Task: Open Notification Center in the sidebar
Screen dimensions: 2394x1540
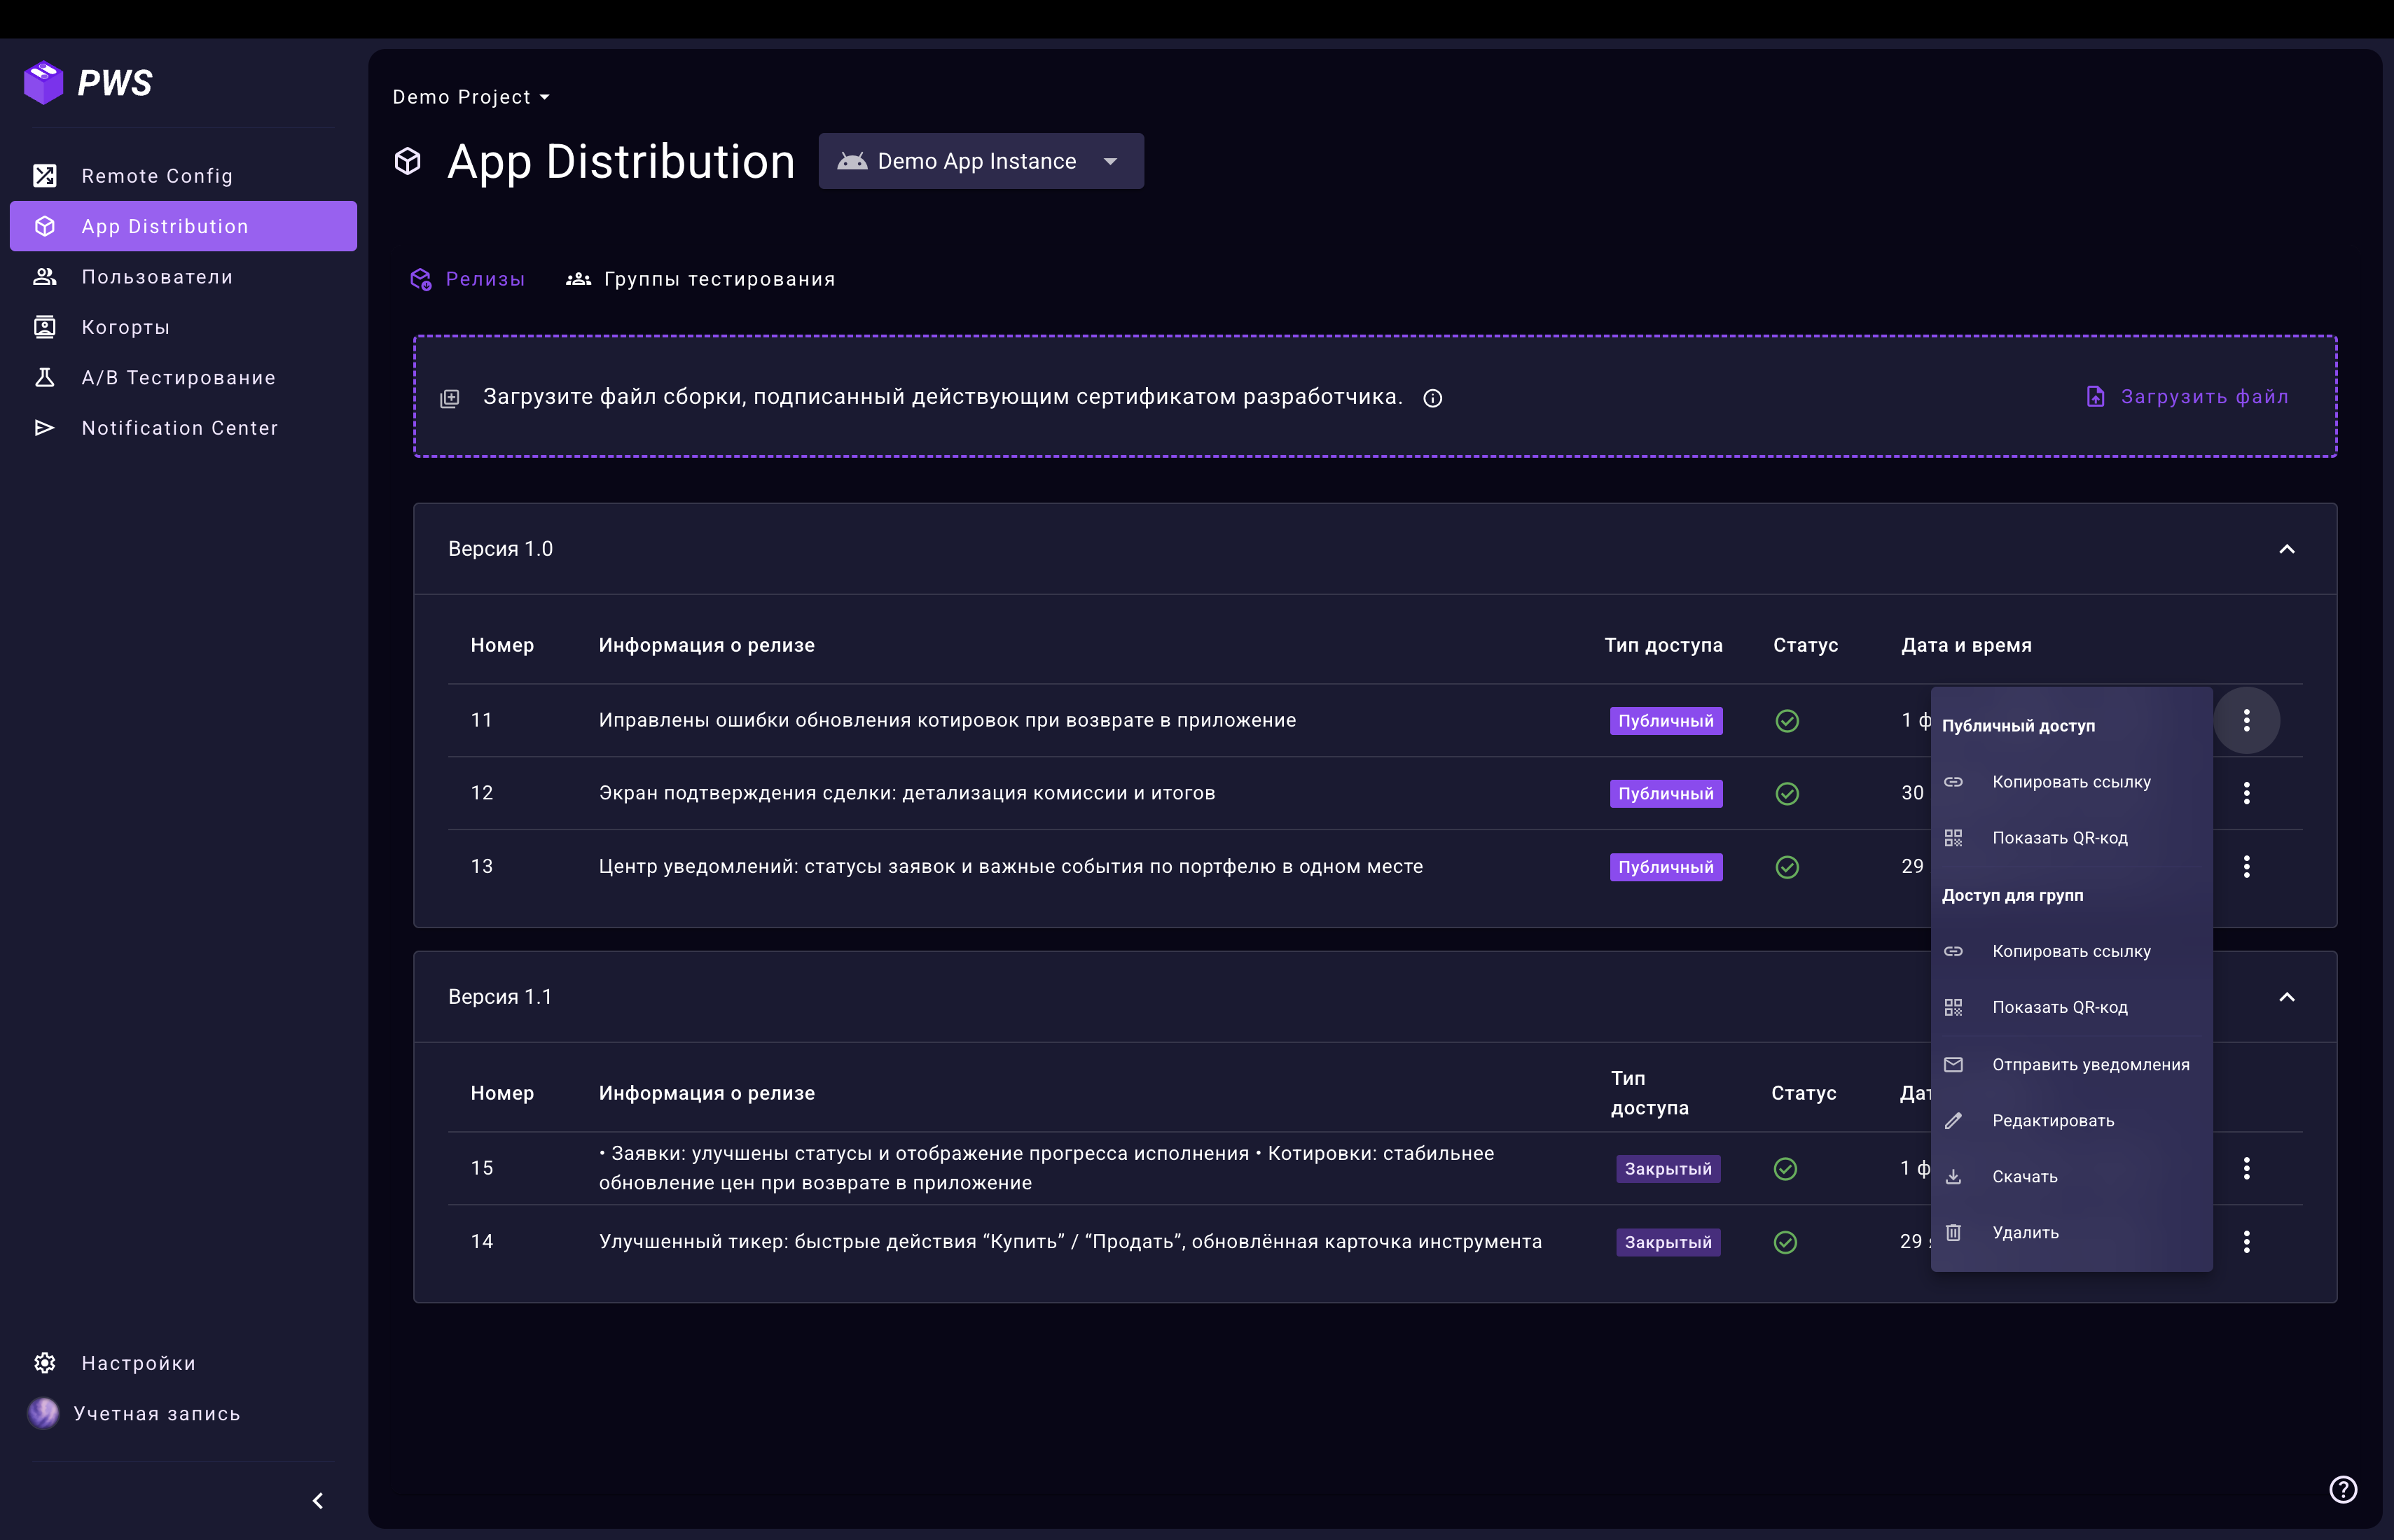Action: (x=179, y=428)
